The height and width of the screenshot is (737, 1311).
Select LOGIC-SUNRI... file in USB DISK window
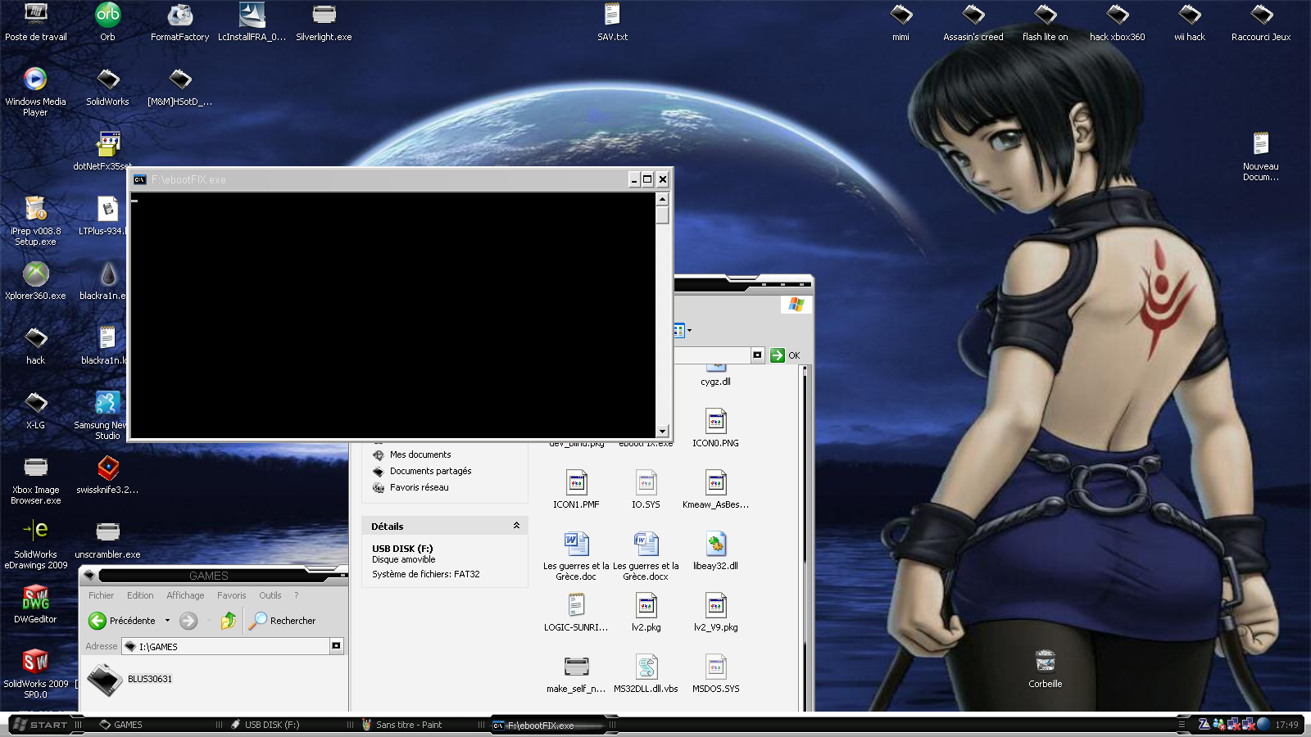pyautogui.click(x=576, y=612)
